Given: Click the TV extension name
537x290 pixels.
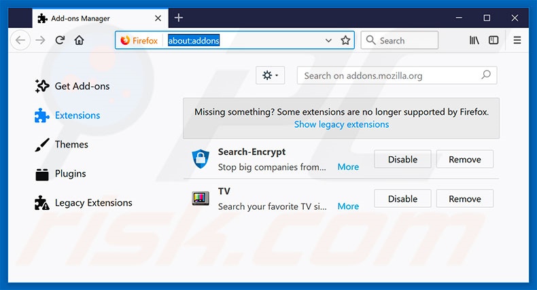Looking at the screenshot, I should 224,191.
